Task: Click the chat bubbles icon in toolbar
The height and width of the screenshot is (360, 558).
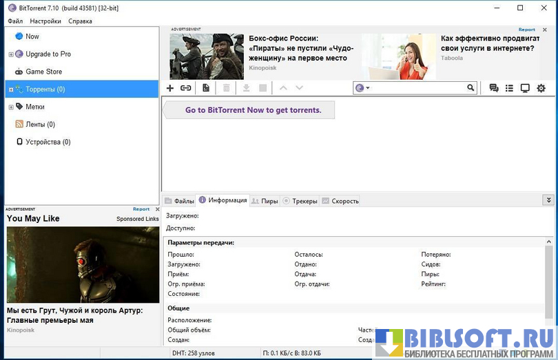Action: pos(494,88)
